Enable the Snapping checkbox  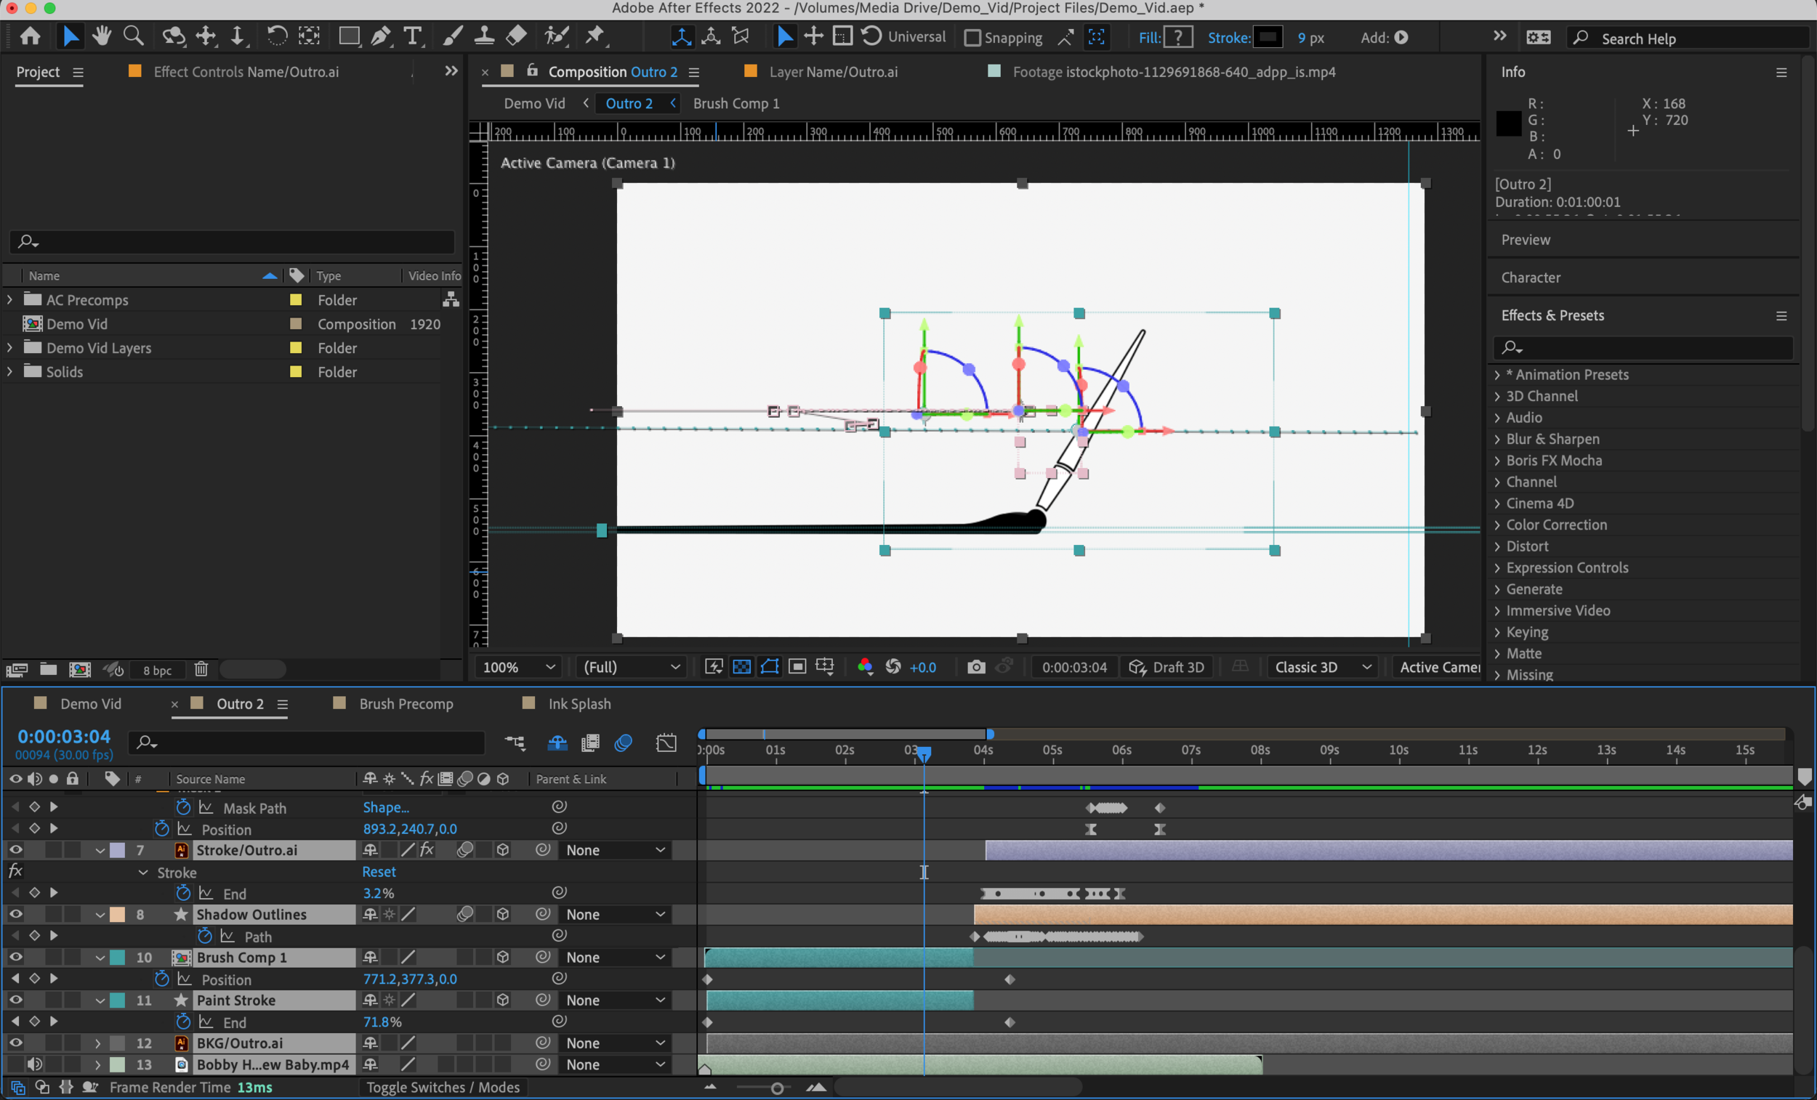pyautogui.click(x=972, y=38)
